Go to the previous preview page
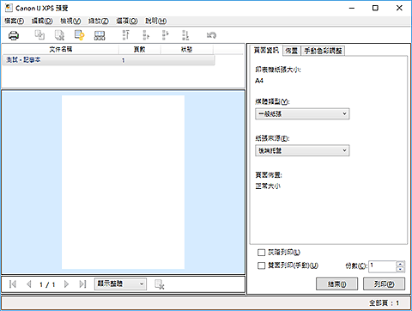 tap(28, 284)
